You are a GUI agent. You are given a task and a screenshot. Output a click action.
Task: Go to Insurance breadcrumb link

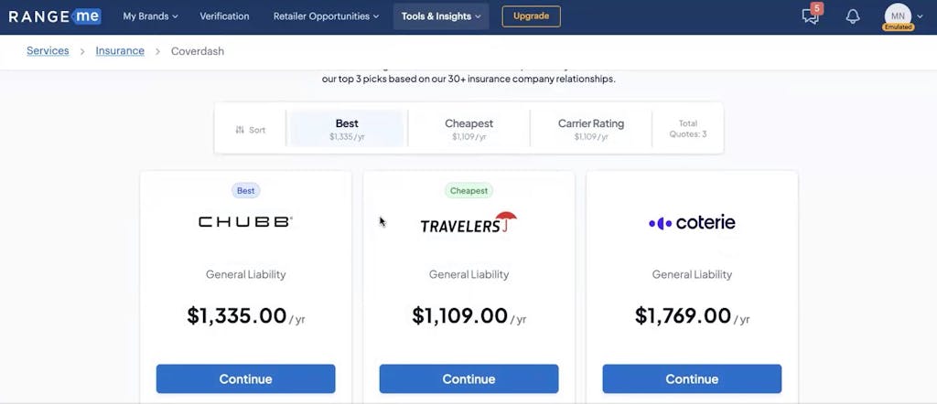[x=120, y=51]
